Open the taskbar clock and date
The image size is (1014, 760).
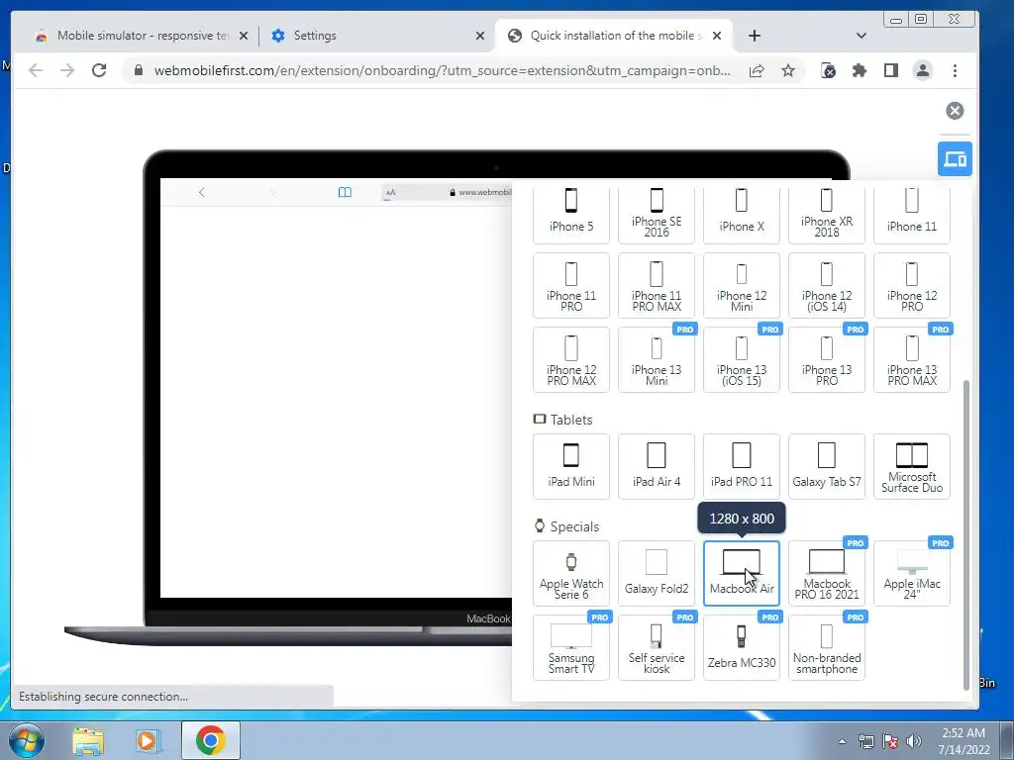pyautogui.click(x=963, y=741)
